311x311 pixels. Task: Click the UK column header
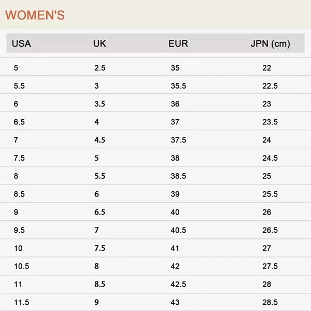[x=100, y=44]
